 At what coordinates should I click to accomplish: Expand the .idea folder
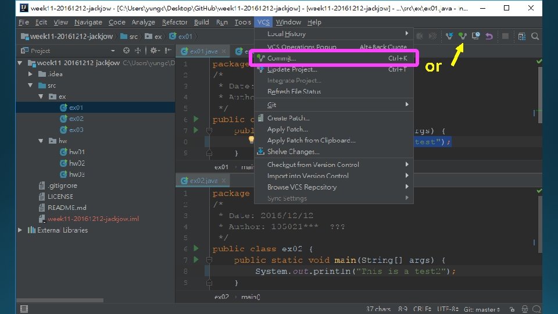(x=31, y=74)
